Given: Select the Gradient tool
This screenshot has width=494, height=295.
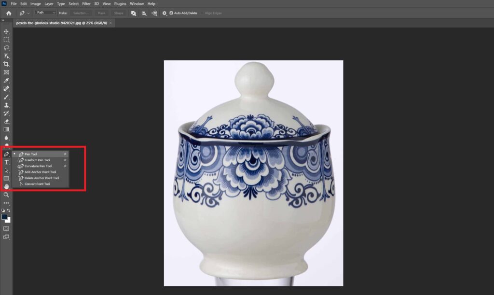Looking at the screenshot, I should coord(6,129).
